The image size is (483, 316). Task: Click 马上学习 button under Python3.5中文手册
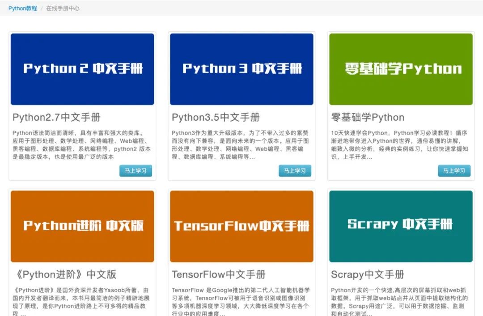coord(295,171)
